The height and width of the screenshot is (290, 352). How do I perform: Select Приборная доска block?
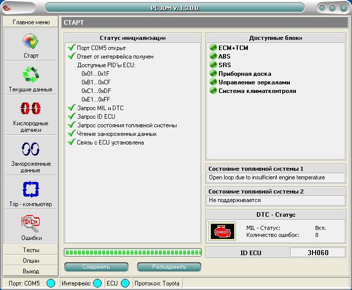(x=244, y=74)
